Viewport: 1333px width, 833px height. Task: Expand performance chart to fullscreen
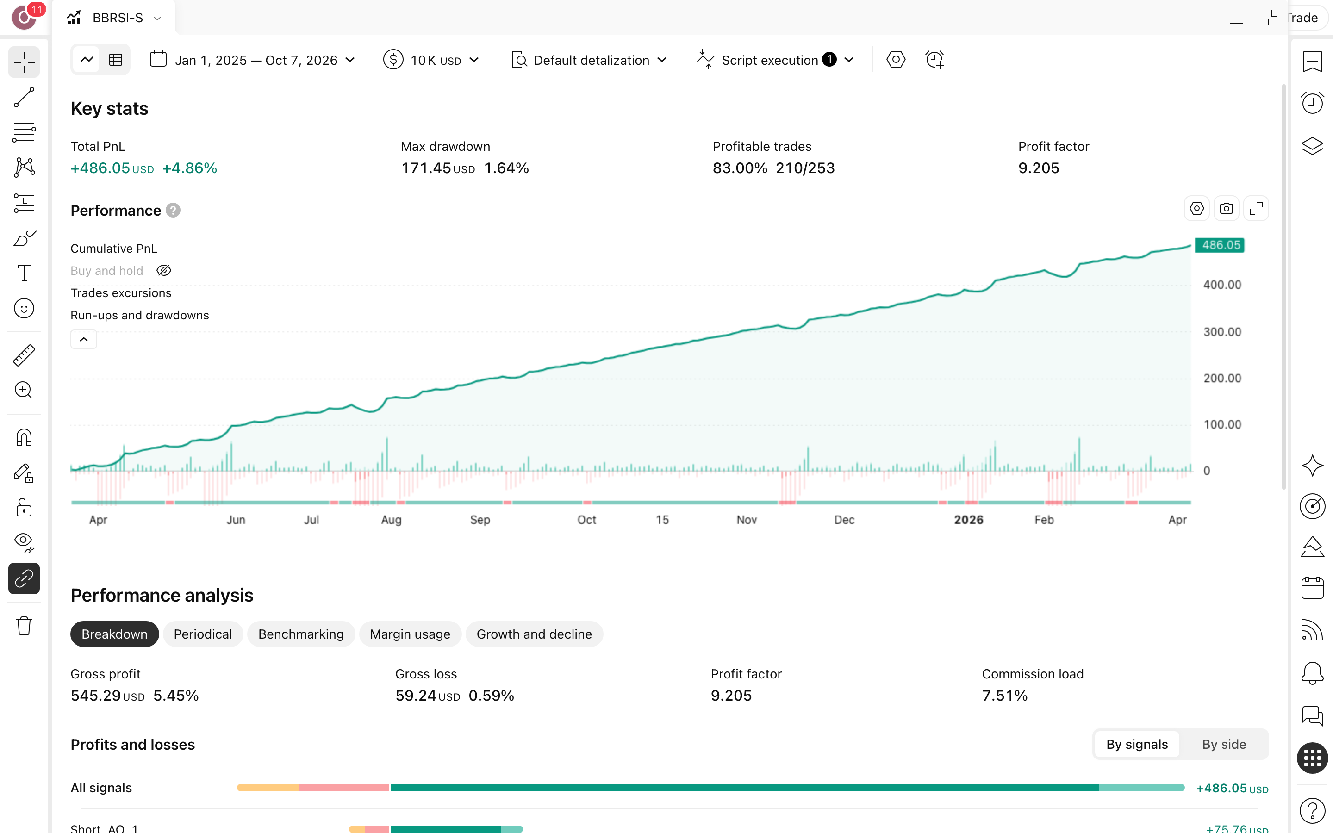point(1256,209)
